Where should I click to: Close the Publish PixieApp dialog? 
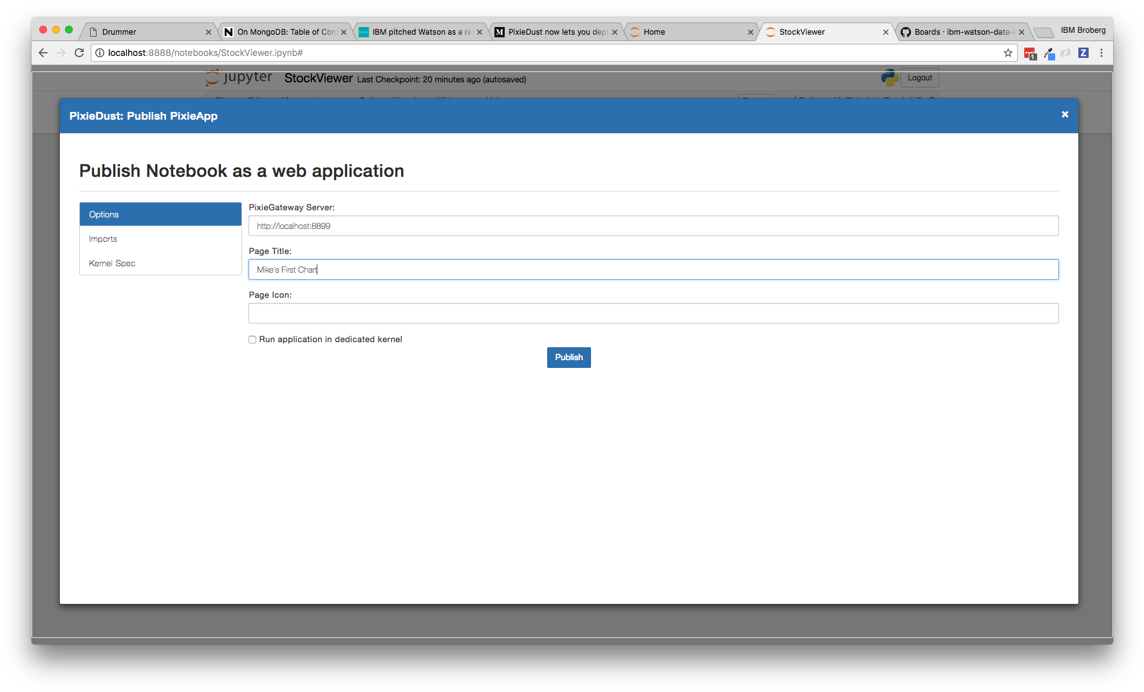[1065, 114]
